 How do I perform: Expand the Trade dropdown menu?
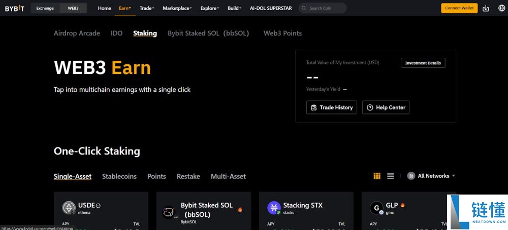147,9
